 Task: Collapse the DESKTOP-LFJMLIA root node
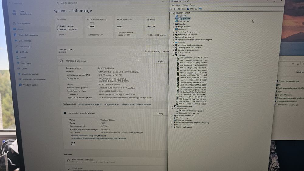[x=171, y=13]
